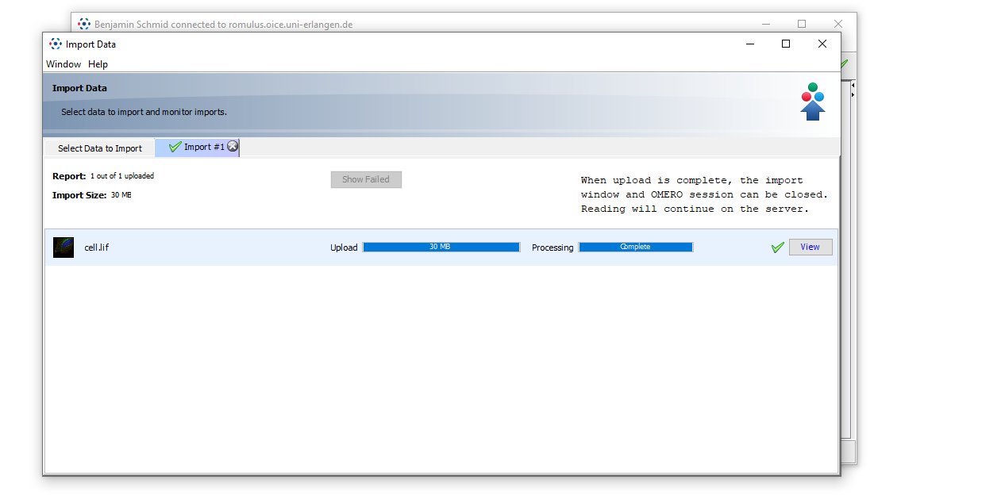The width and height of the screenshot is (1005, 499).
Task: Switch to Select Data to Import tab
Action: 99,148
